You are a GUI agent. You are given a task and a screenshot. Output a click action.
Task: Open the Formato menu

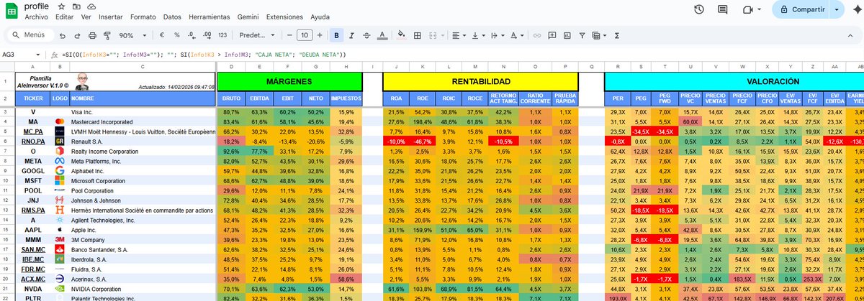tap(143, 16)
